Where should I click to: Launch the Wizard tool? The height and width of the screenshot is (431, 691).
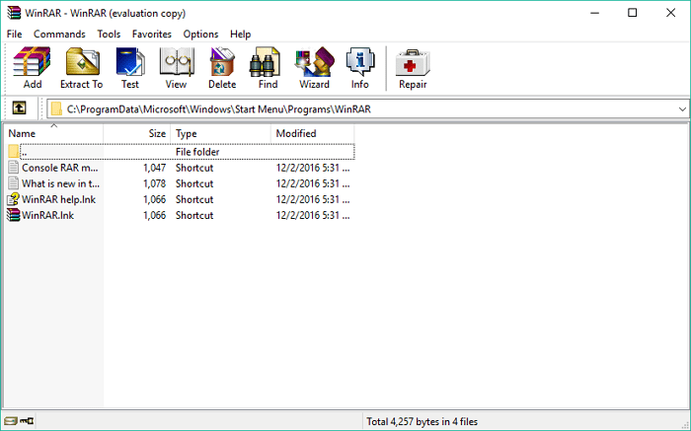tap(314, 68)
